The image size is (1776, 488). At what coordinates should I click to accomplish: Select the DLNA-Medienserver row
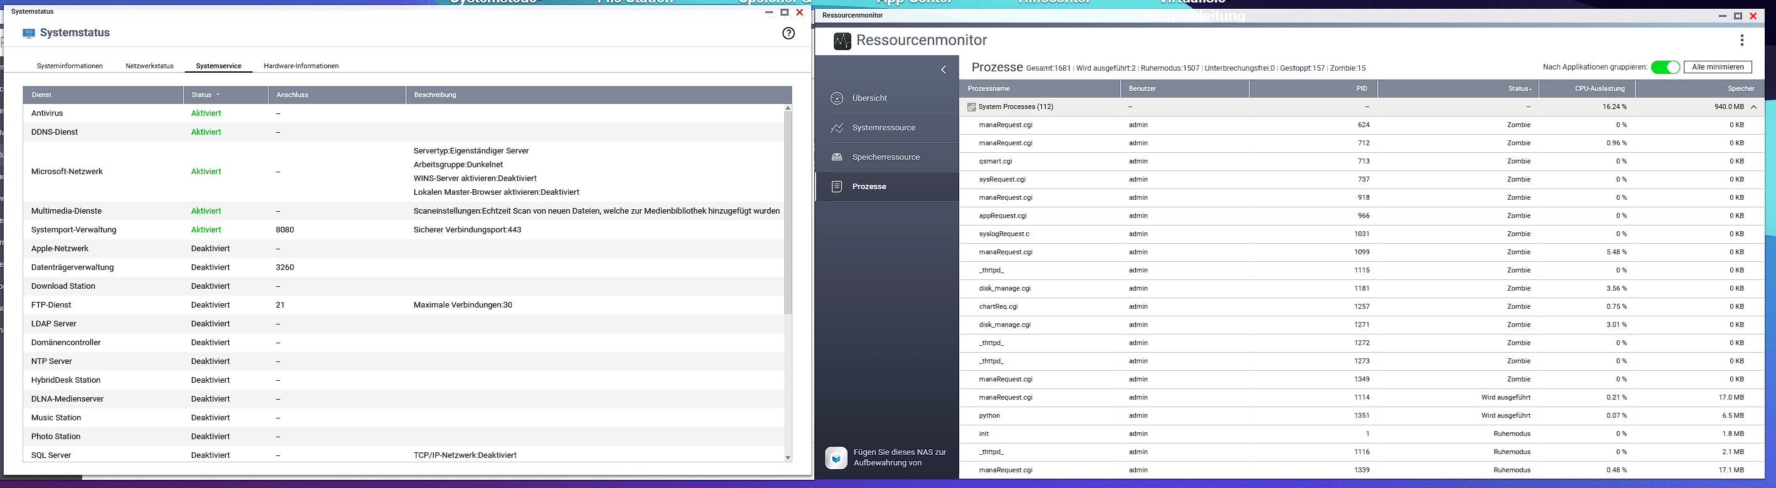403,399
